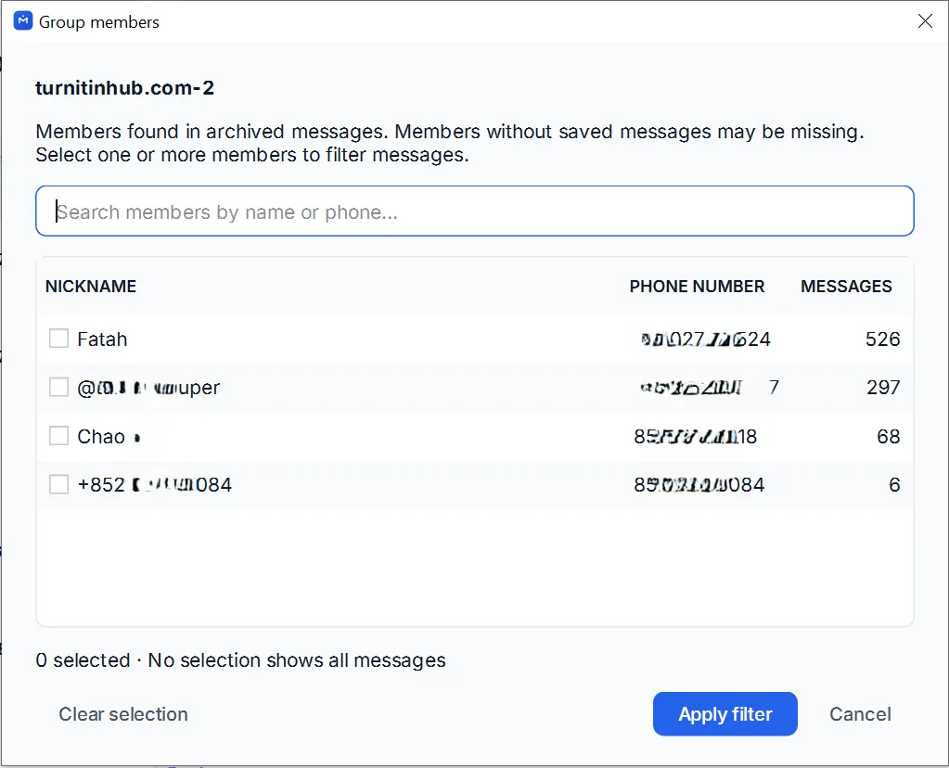Click the MESSAGES column header
Viewport: 949px width, 768px height.
[x=846, y=287]
